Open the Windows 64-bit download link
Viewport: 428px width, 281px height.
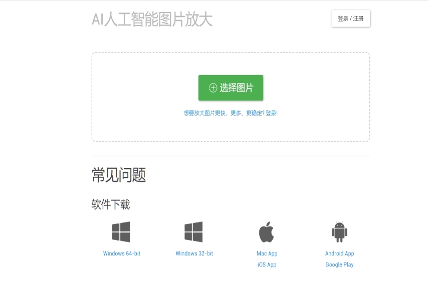(x=122, y=253)
